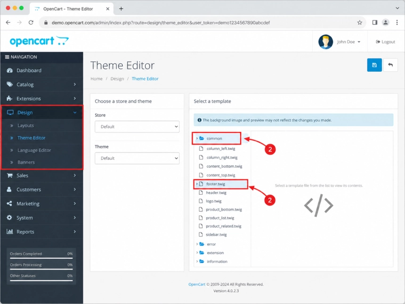Screen dimensions: 405x304
Task: Open column_left.twig template
Action: pos(220,148)
